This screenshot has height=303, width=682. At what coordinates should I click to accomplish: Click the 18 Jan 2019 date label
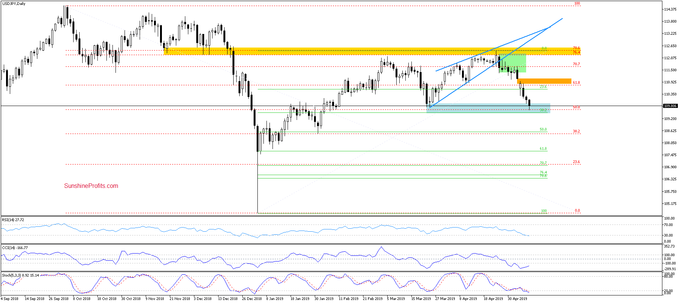(300, 299)
